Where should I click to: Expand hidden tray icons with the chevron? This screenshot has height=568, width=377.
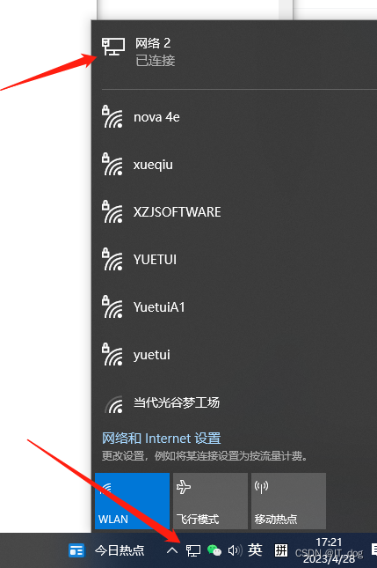pyautogui.click(x=172, y=550)
